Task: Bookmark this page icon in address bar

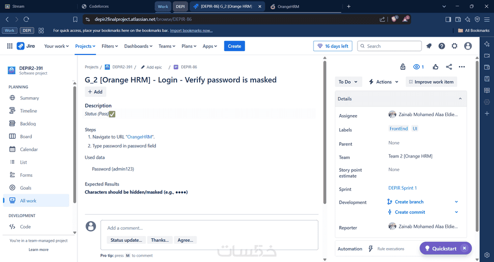Action: click(75, 19)
